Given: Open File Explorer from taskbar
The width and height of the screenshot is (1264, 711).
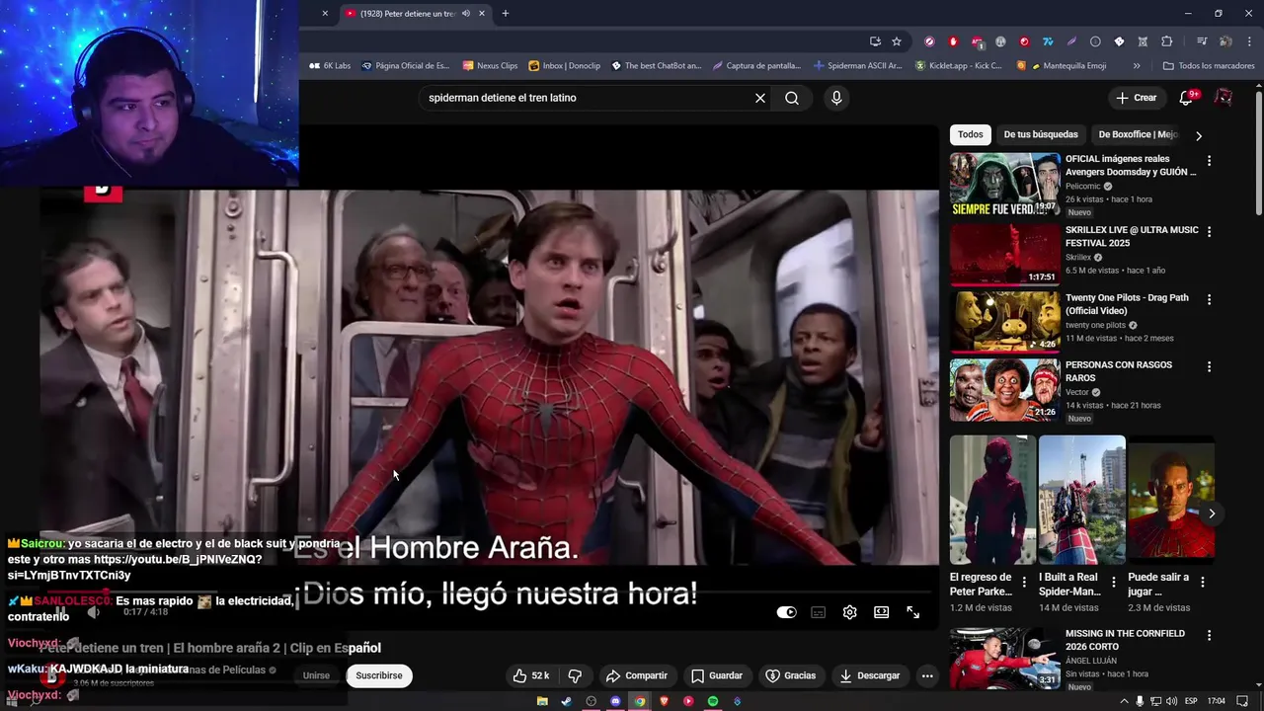Looking at the screenshot, I should click(542, 701).
